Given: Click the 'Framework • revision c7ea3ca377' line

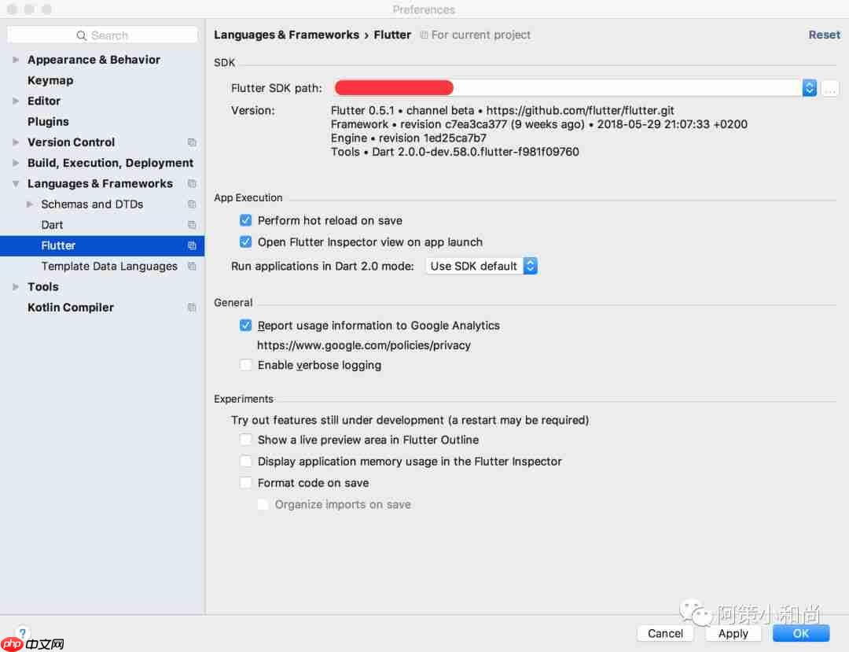Looking at the screenshot, I should tap(538, 124).
